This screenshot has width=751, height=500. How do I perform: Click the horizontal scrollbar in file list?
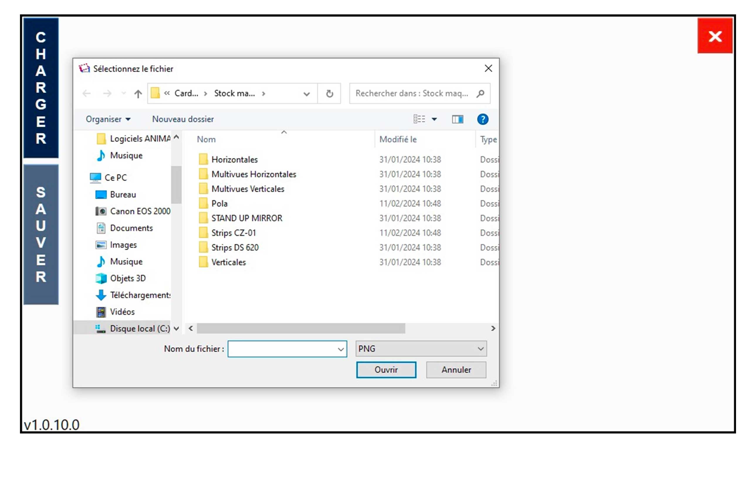coord(301,328)
